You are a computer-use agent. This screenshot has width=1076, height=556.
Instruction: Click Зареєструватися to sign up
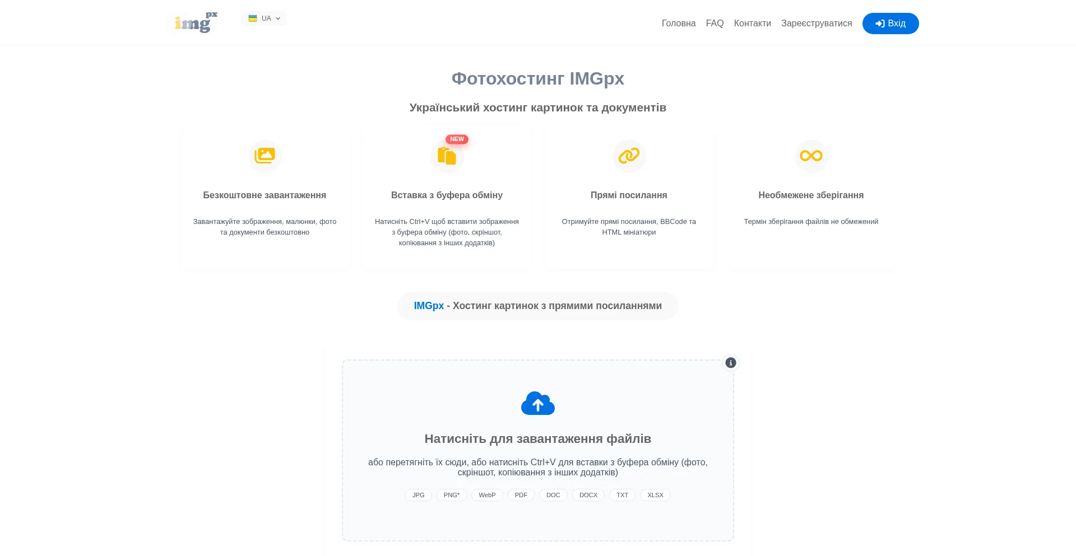pos(816,24)
